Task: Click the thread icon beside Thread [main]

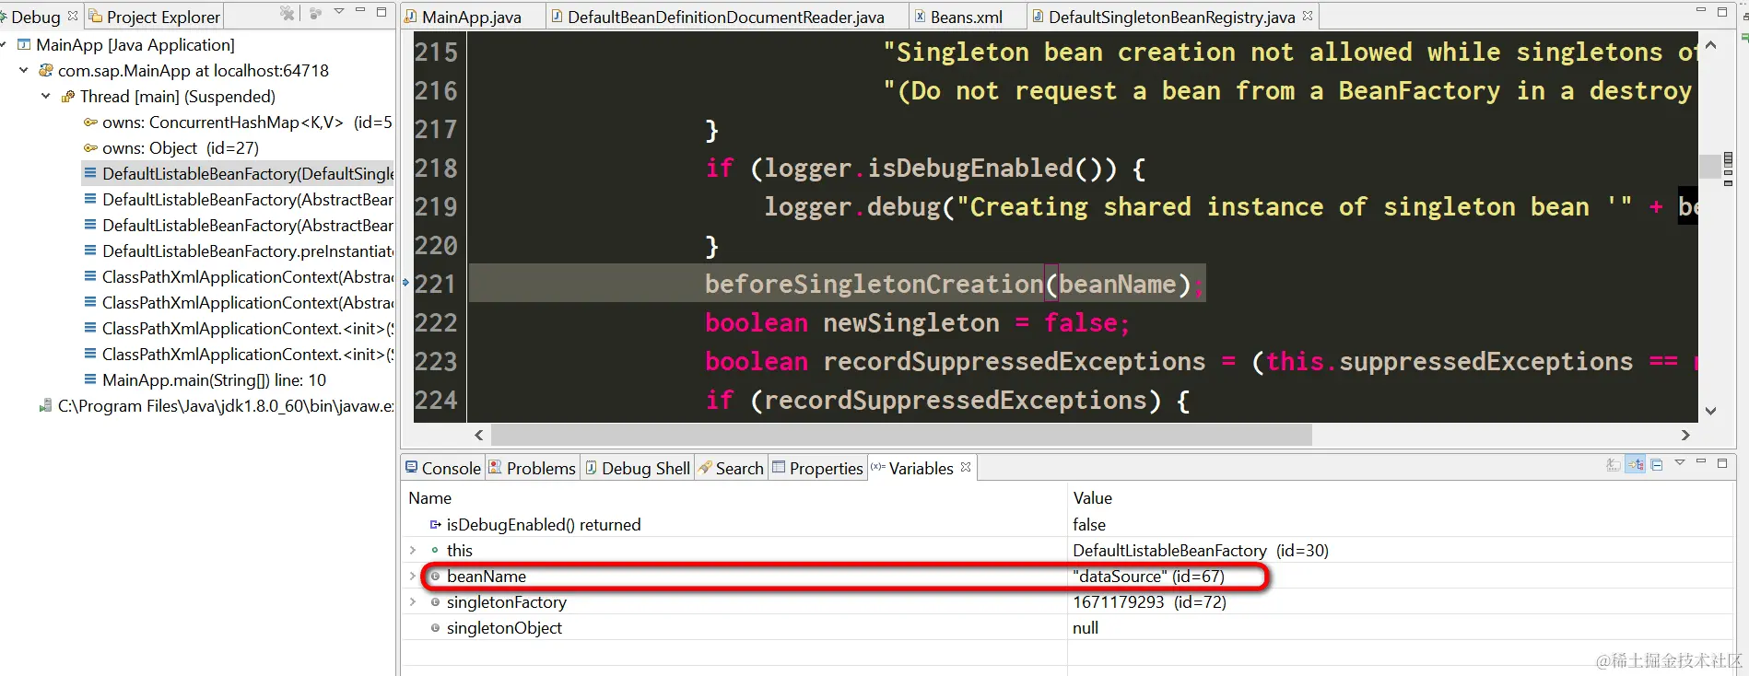Action: (67, 96)
